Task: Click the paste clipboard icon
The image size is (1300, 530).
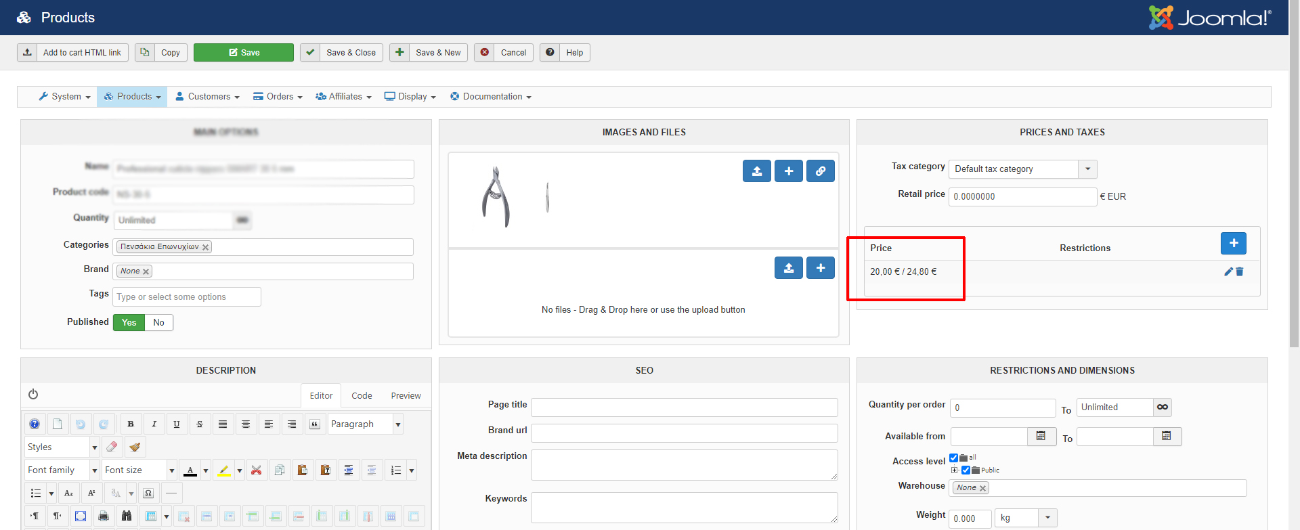Action: [303, 470]
